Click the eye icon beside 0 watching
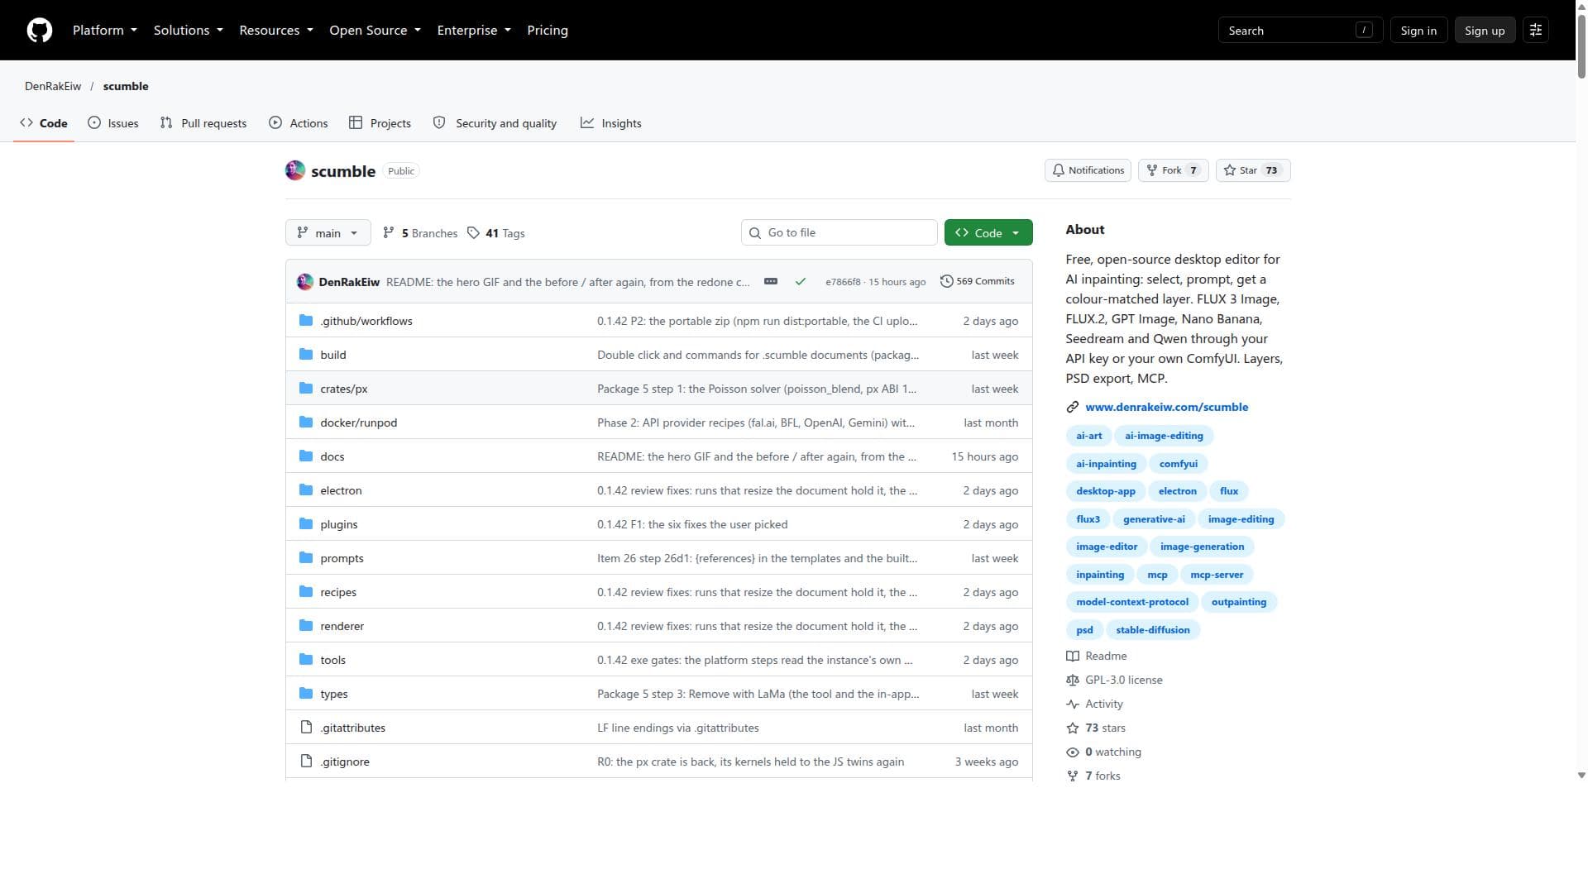1588x893 pixels. coord(1073,752)
